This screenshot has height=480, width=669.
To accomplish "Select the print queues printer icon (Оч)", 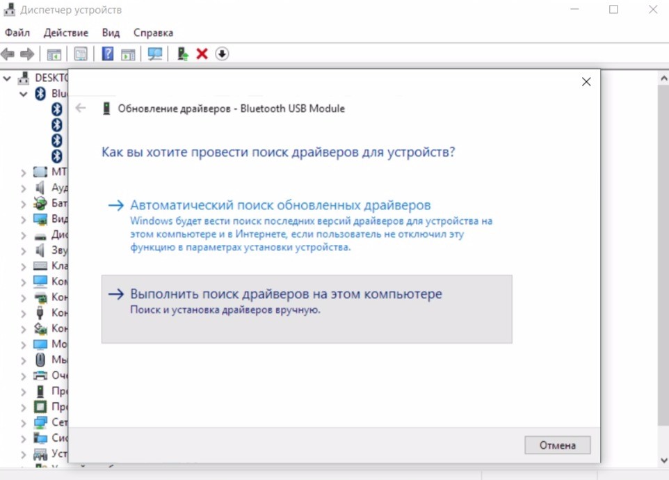I will [x=40, y=376].
